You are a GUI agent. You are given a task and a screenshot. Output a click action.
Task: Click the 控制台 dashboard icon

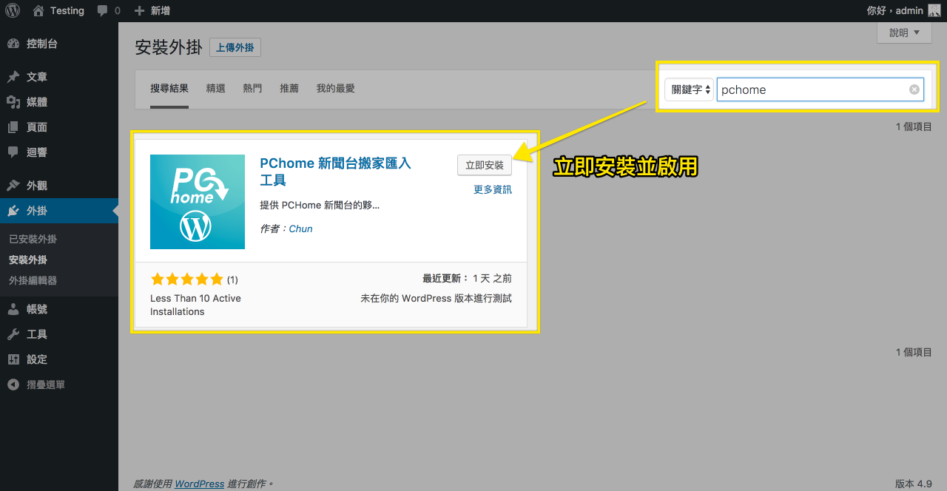pyautogui.click(x=13, y=44)
